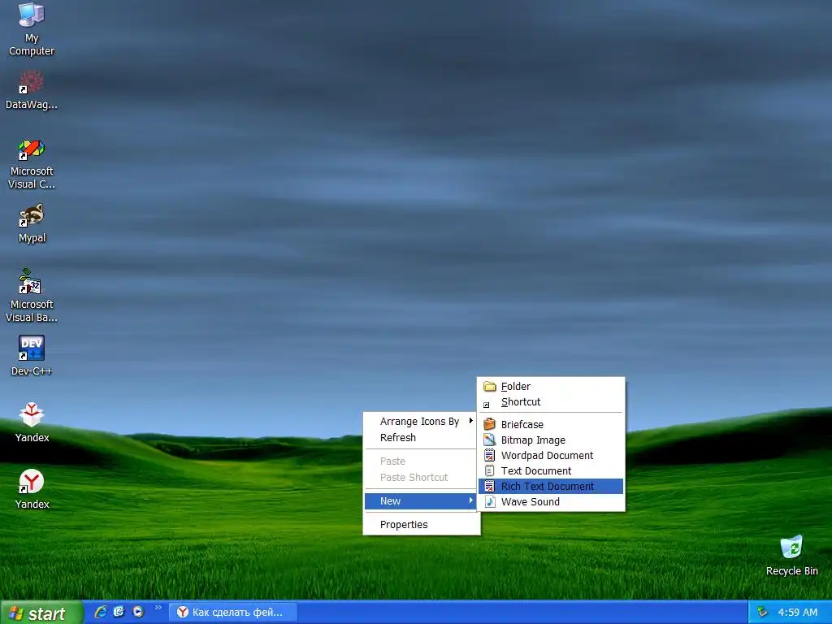Choose Wordpad Document in the New submenu

tap(551, 455)
